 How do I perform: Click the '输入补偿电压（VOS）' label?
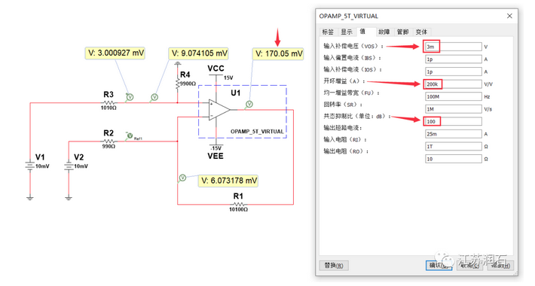[353, 46]
